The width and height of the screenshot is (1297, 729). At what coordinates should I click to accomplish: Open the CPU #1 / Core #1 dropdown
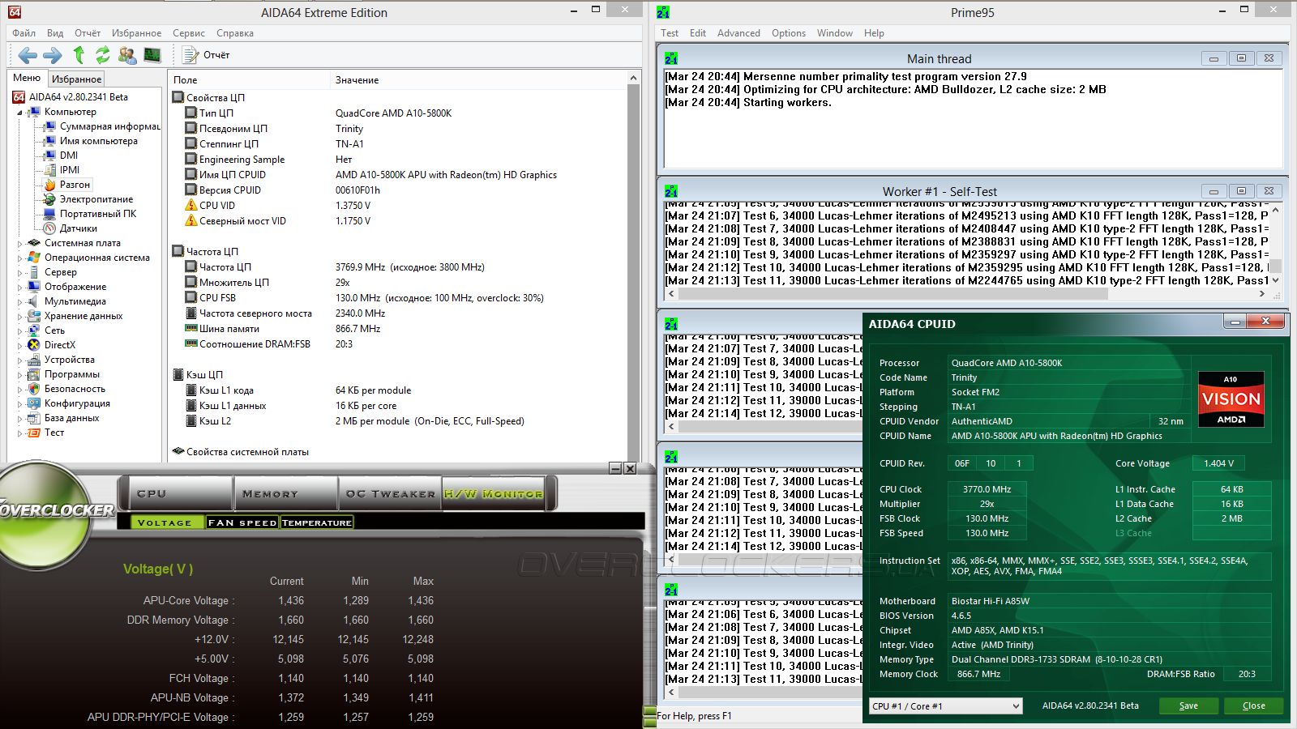pos(945,706)
